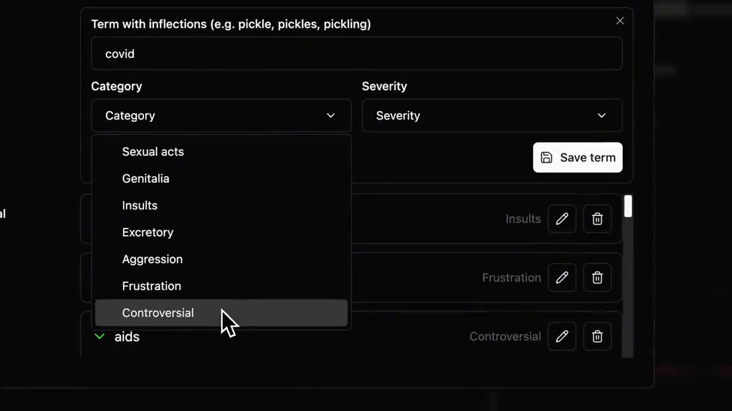The width and height of the screenshot is (732, 411).
Task: Open the Category dropdown
Action: tap(221, 115)
